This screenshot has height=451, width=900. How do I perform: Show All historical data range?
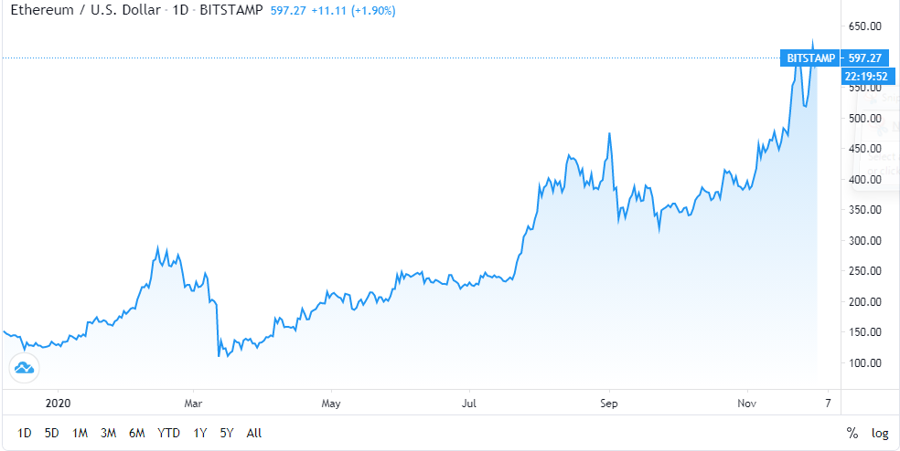pyautogui.click(x=253, y=434)
